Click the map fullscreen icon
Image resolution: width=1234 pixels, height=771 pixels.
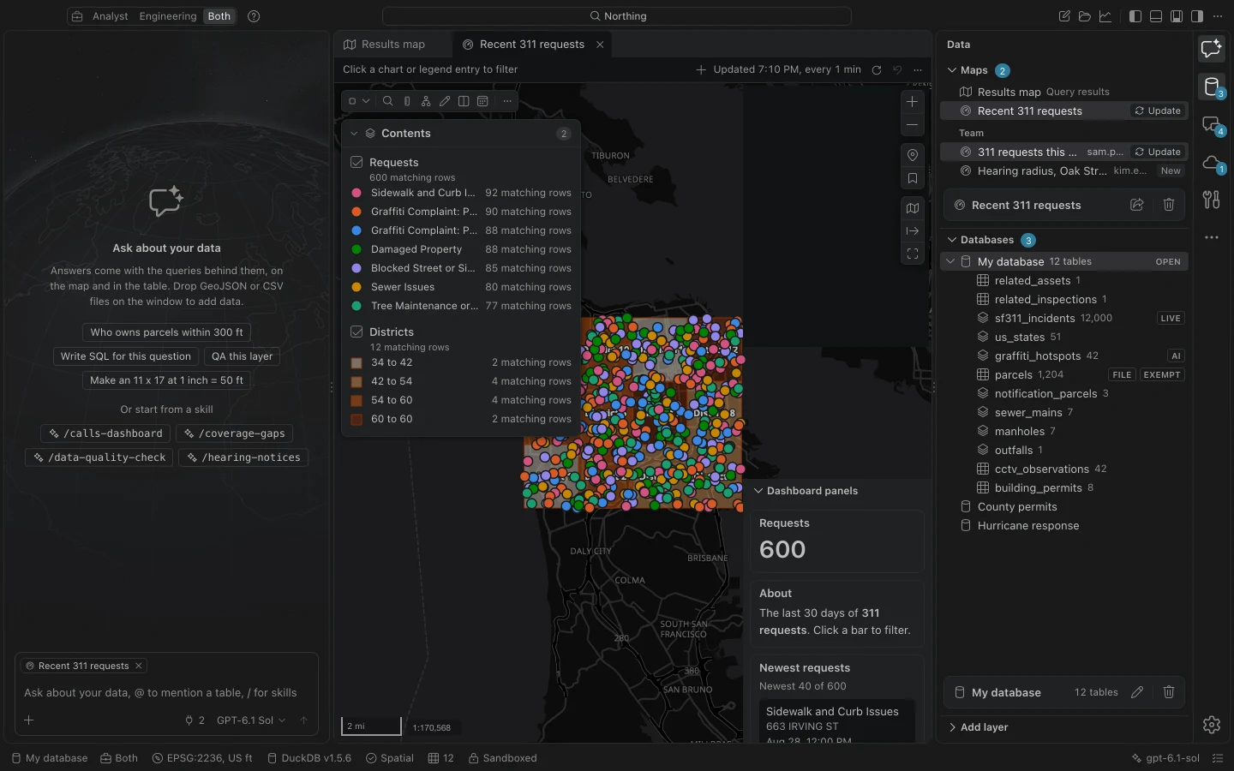(x=913, y=254)
